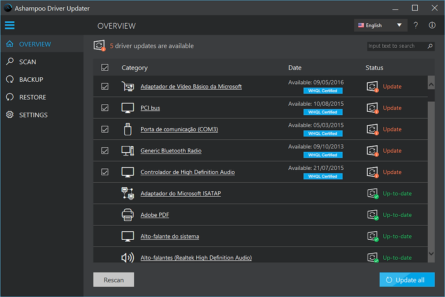Click the driver updates available icon
The height and width of the screenshot is (297, 445).
(x=99, y=46)
